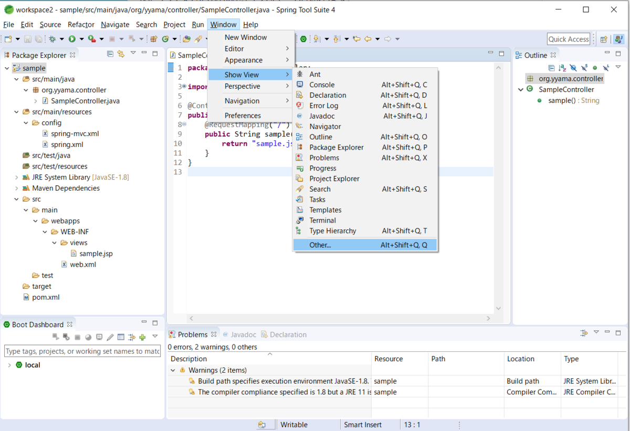Click Preferences in the Window menu
This screenshot has width=630, height=431.
pos(250,115)
